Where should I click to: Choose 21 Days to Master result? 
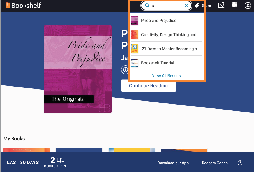pyautogui.click(x=171, y=49)
